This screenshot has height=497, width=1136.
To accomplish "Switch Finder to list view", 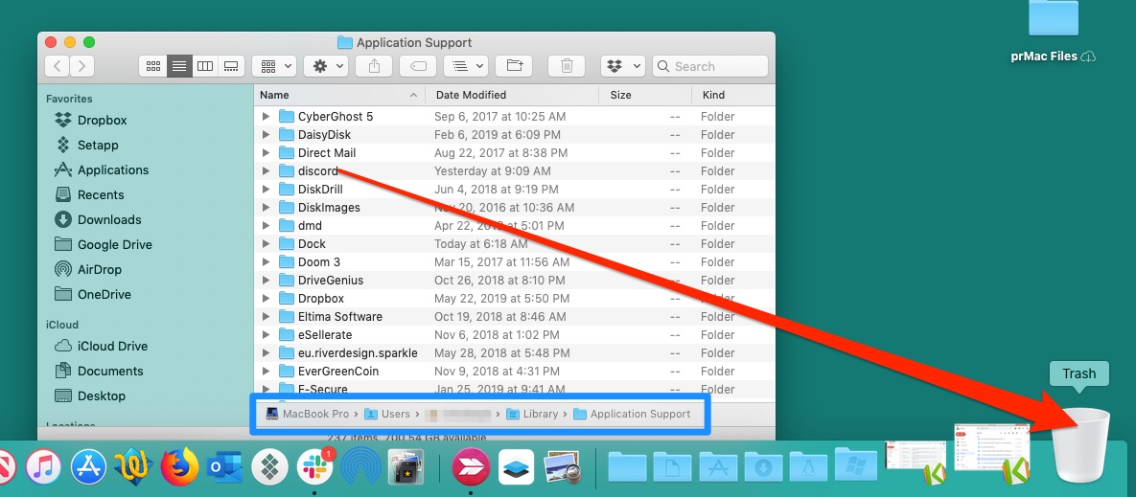I will 179,66.
